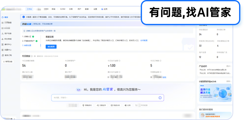
Task: Select step 3. 客服设置
Action: pyautogui.click(x=27, y=45)
